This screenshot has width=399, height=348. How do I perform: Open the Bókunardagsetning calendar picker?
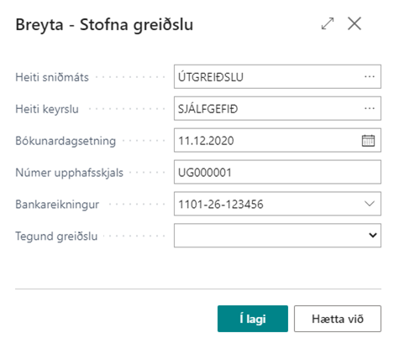(368, 141)
